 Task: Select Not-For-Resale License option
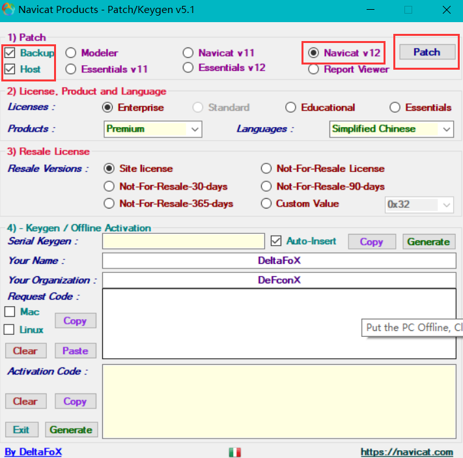[266, 169]
